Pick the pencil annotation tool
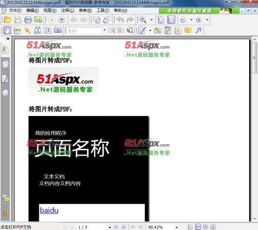This screenshot has height=230, width=258. [x=142, y=30]
